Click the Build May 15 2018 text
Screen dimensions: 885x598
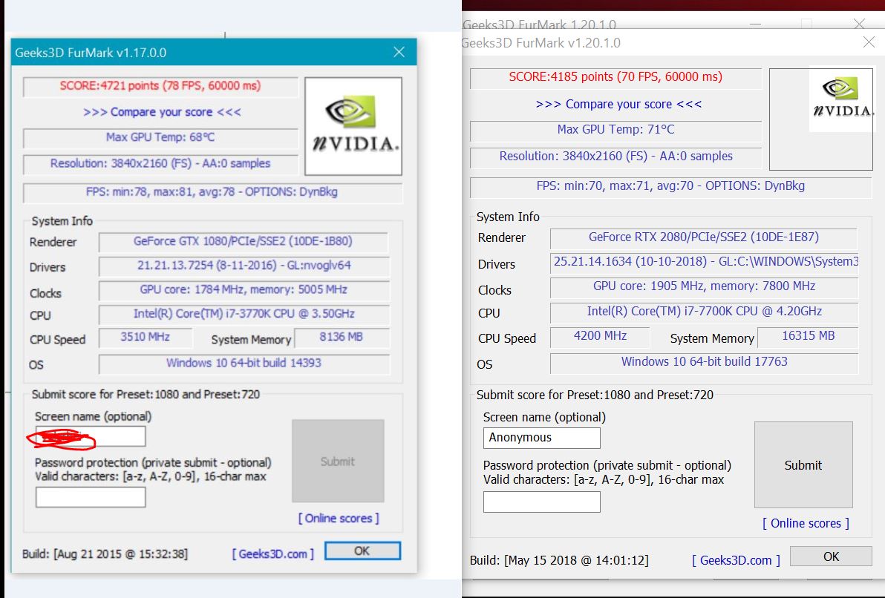click(x=559, y=560)
